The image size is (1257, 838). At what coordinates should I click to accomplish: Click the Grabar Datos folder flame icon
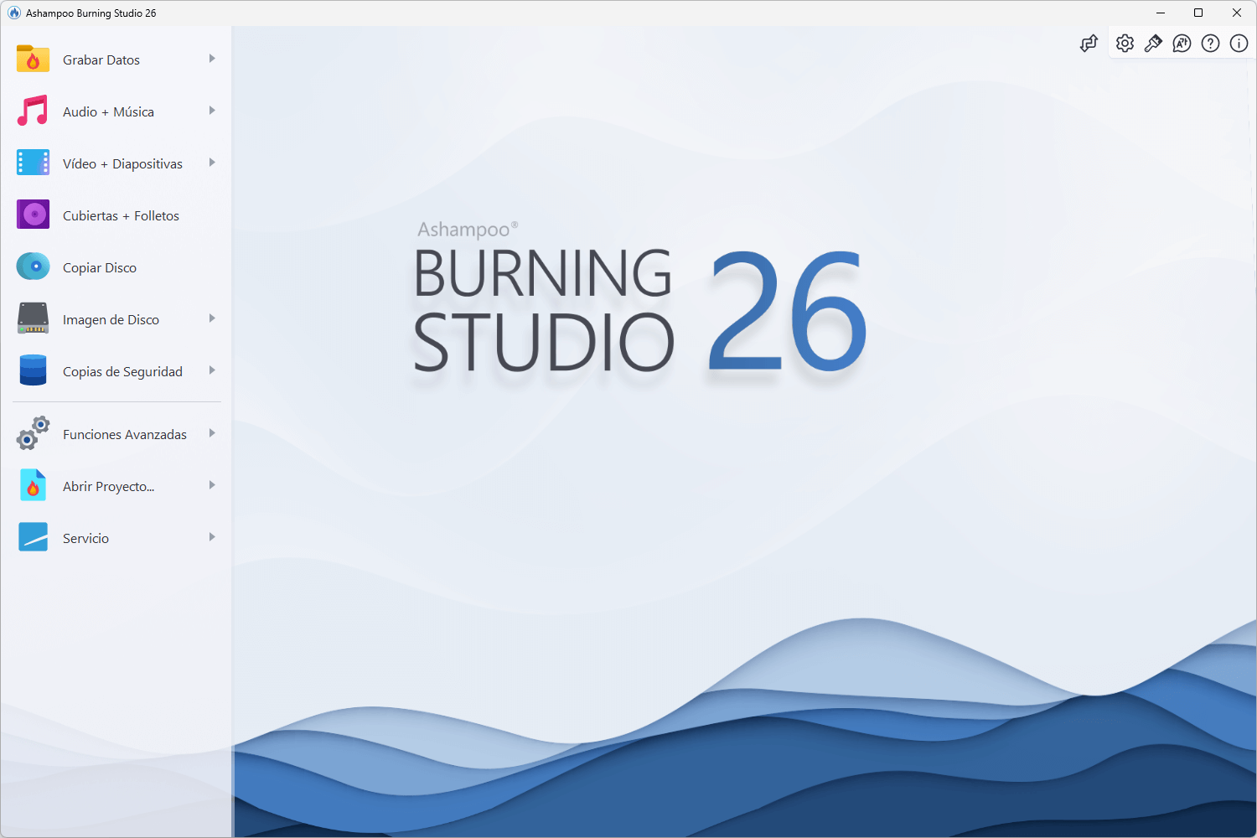click(x=33, y=59)
